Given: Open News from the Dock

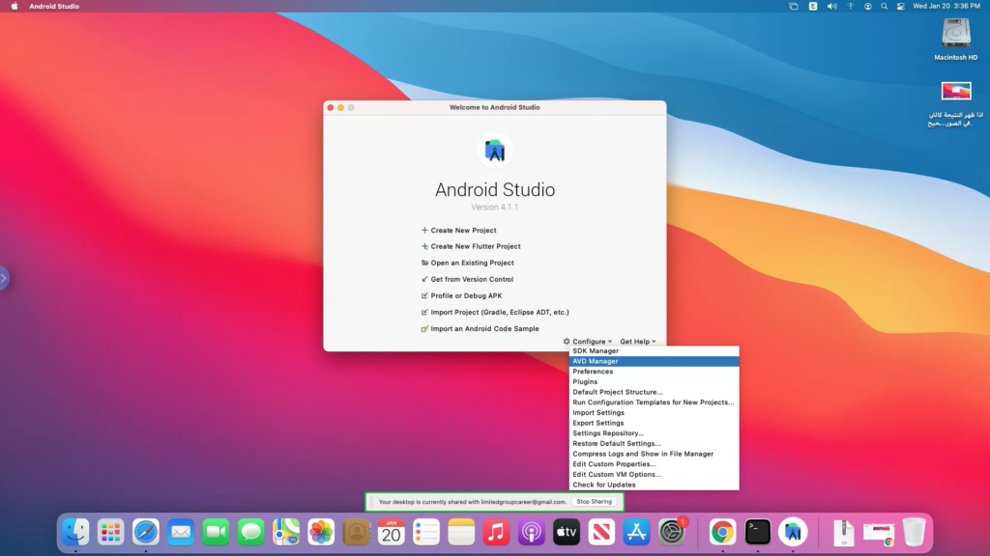Looking at the screenshot, I should pyautogui.click(x=601, y=532).
